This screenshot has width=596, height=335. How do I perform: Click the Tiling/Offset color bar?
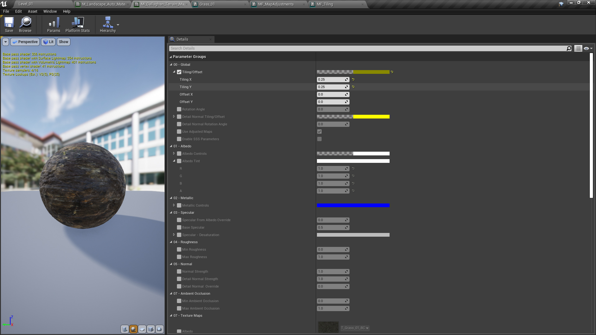coord(353,72)
